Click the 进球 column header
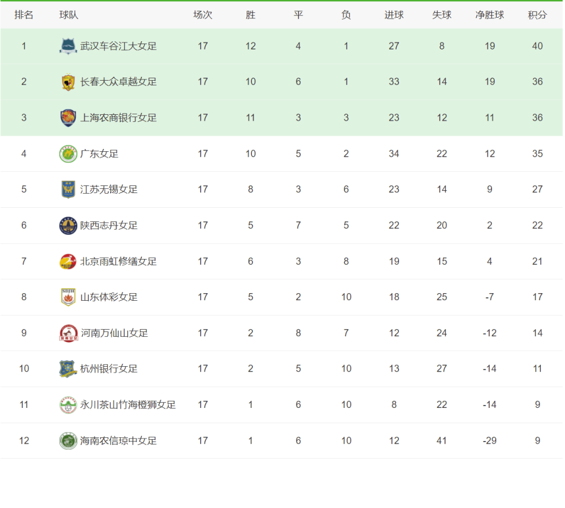 coord(394,15)
